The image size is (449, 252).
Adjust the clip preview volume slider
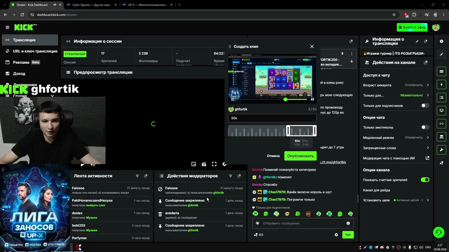coord(296,99)
